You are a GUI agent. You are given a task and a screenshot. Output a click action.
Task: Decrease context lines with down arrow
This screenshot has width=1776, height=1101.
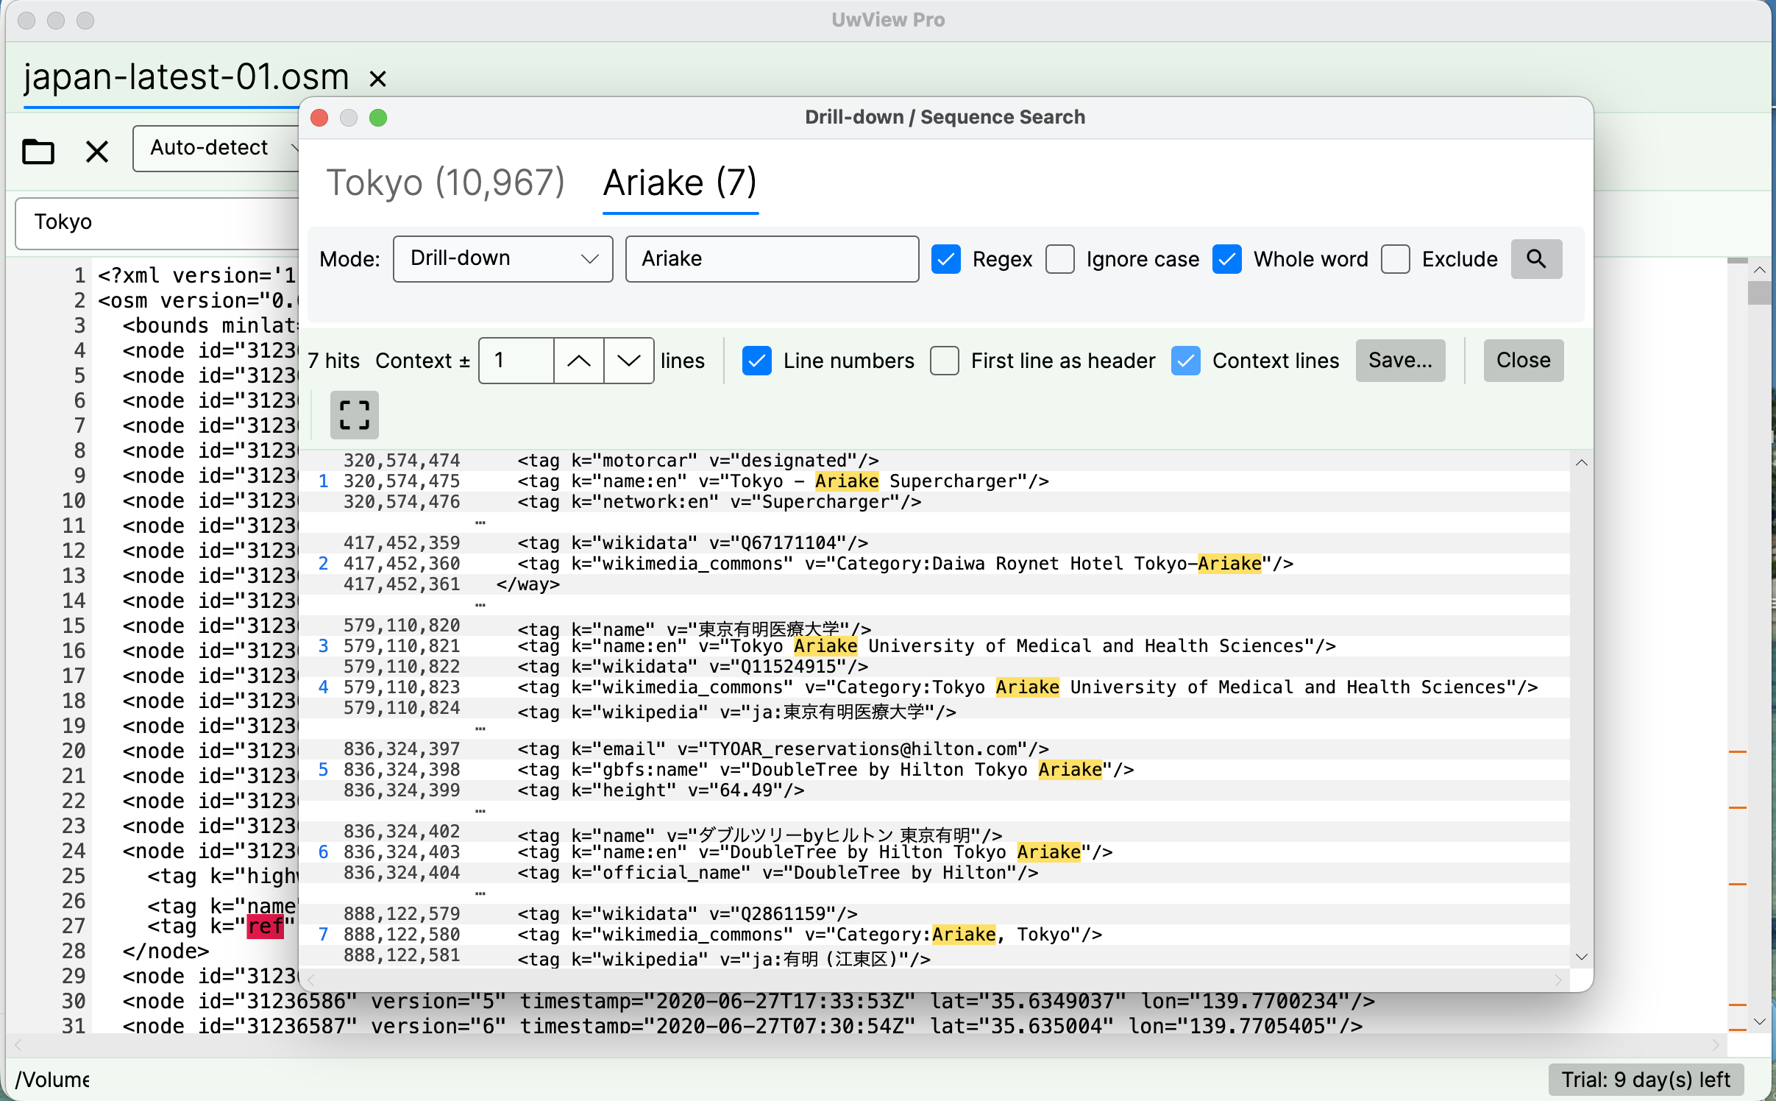point(628,361)
